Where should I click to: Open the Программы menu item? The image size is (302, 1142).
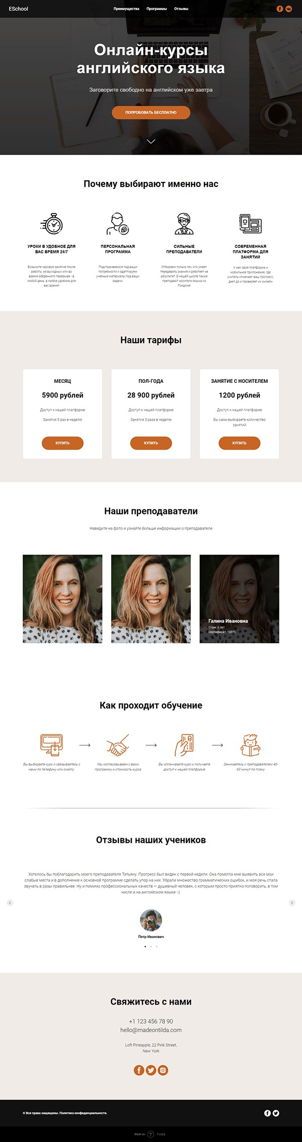point(157,9)
